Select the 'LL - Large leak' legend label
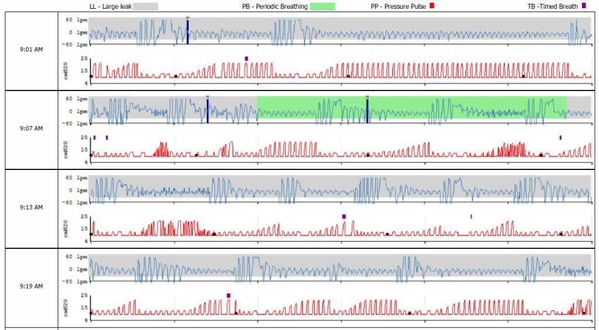 111,6
